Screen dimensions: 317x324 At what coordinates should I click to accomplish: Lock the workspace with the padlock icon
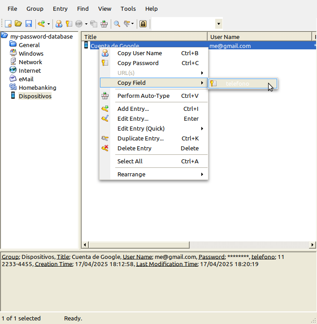pyautogui.click(x=143, y=24)
